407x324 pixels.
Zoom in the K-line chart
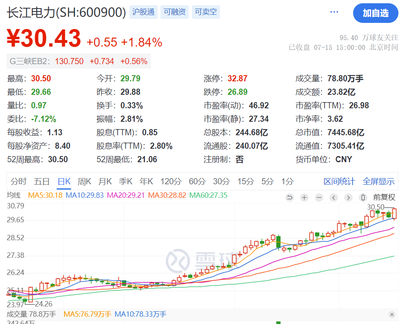click(x=304, y=197)
